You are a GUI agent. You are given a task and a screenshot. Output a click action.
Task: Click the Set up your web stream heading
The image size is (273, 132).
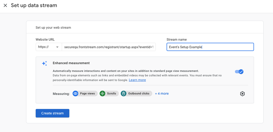[53, 27]
